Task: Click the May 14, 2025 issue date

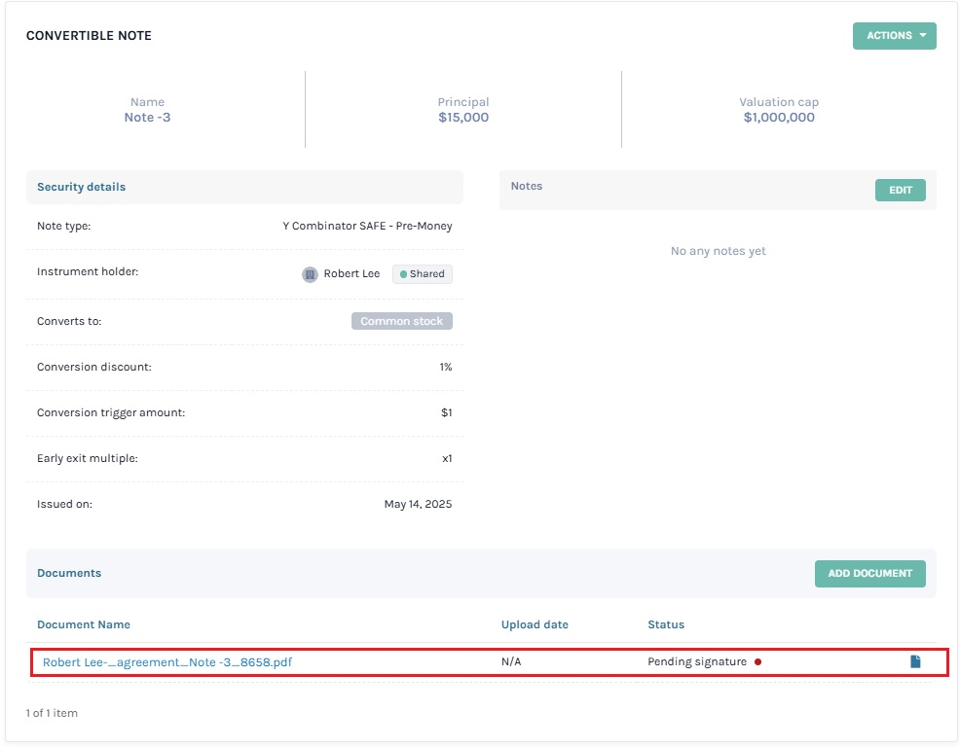Action: point(418,504)
